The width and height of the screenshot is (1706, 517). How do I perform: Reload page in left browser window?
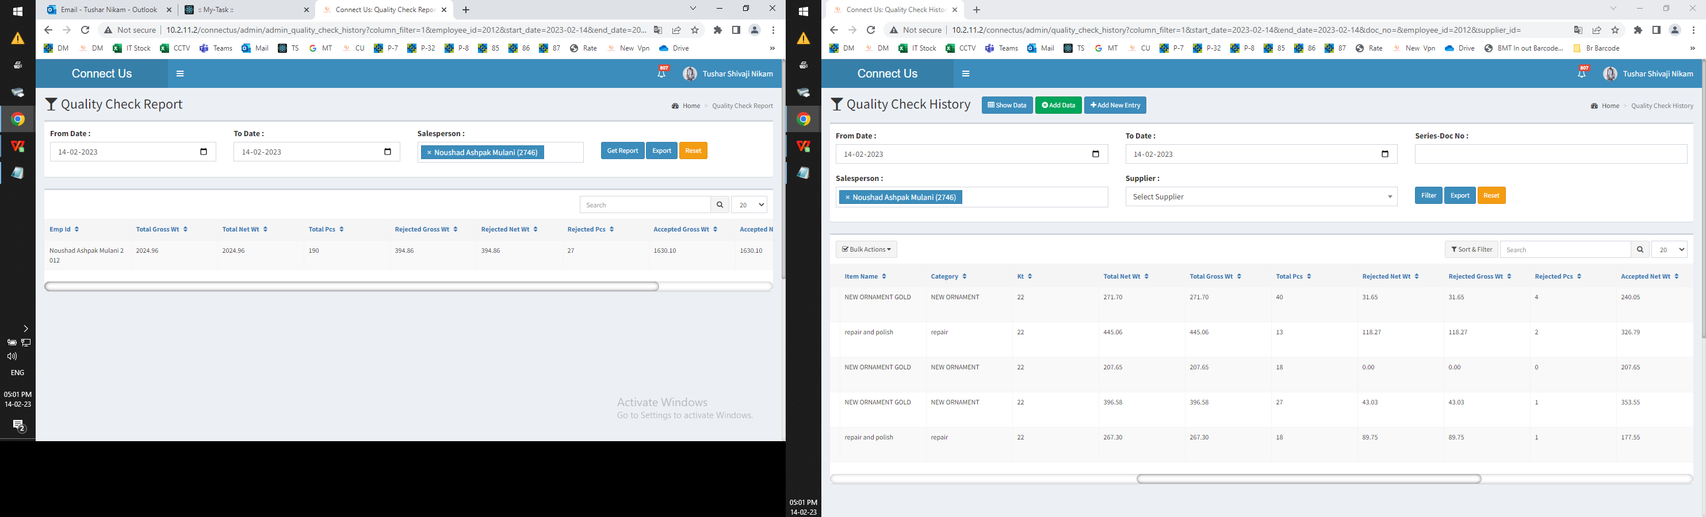85,30
